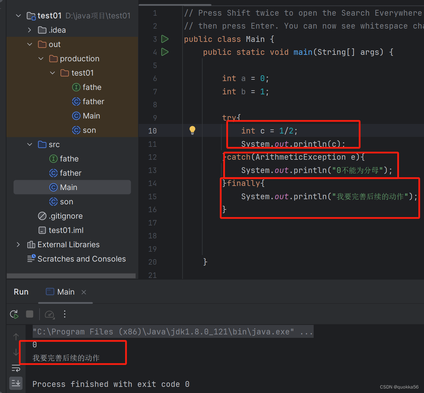Screen dimensions: 424x393
Task: Click line number 15 in the gutter
Action: click(153, 196)
